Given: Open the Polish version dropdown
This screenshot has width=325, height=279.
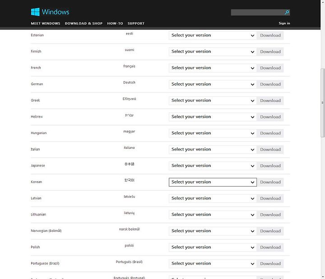Looking at the screenshot, I should 213,247.
